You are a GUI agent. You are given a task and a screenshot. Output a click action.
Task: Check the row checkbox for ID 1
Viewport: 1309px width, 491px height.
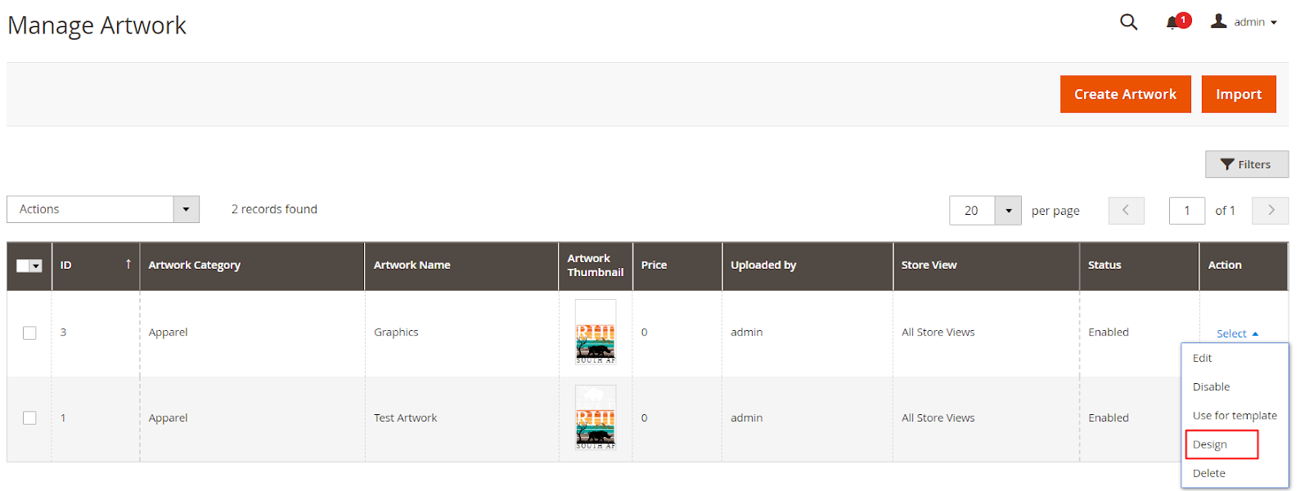(x=29, y=418)
